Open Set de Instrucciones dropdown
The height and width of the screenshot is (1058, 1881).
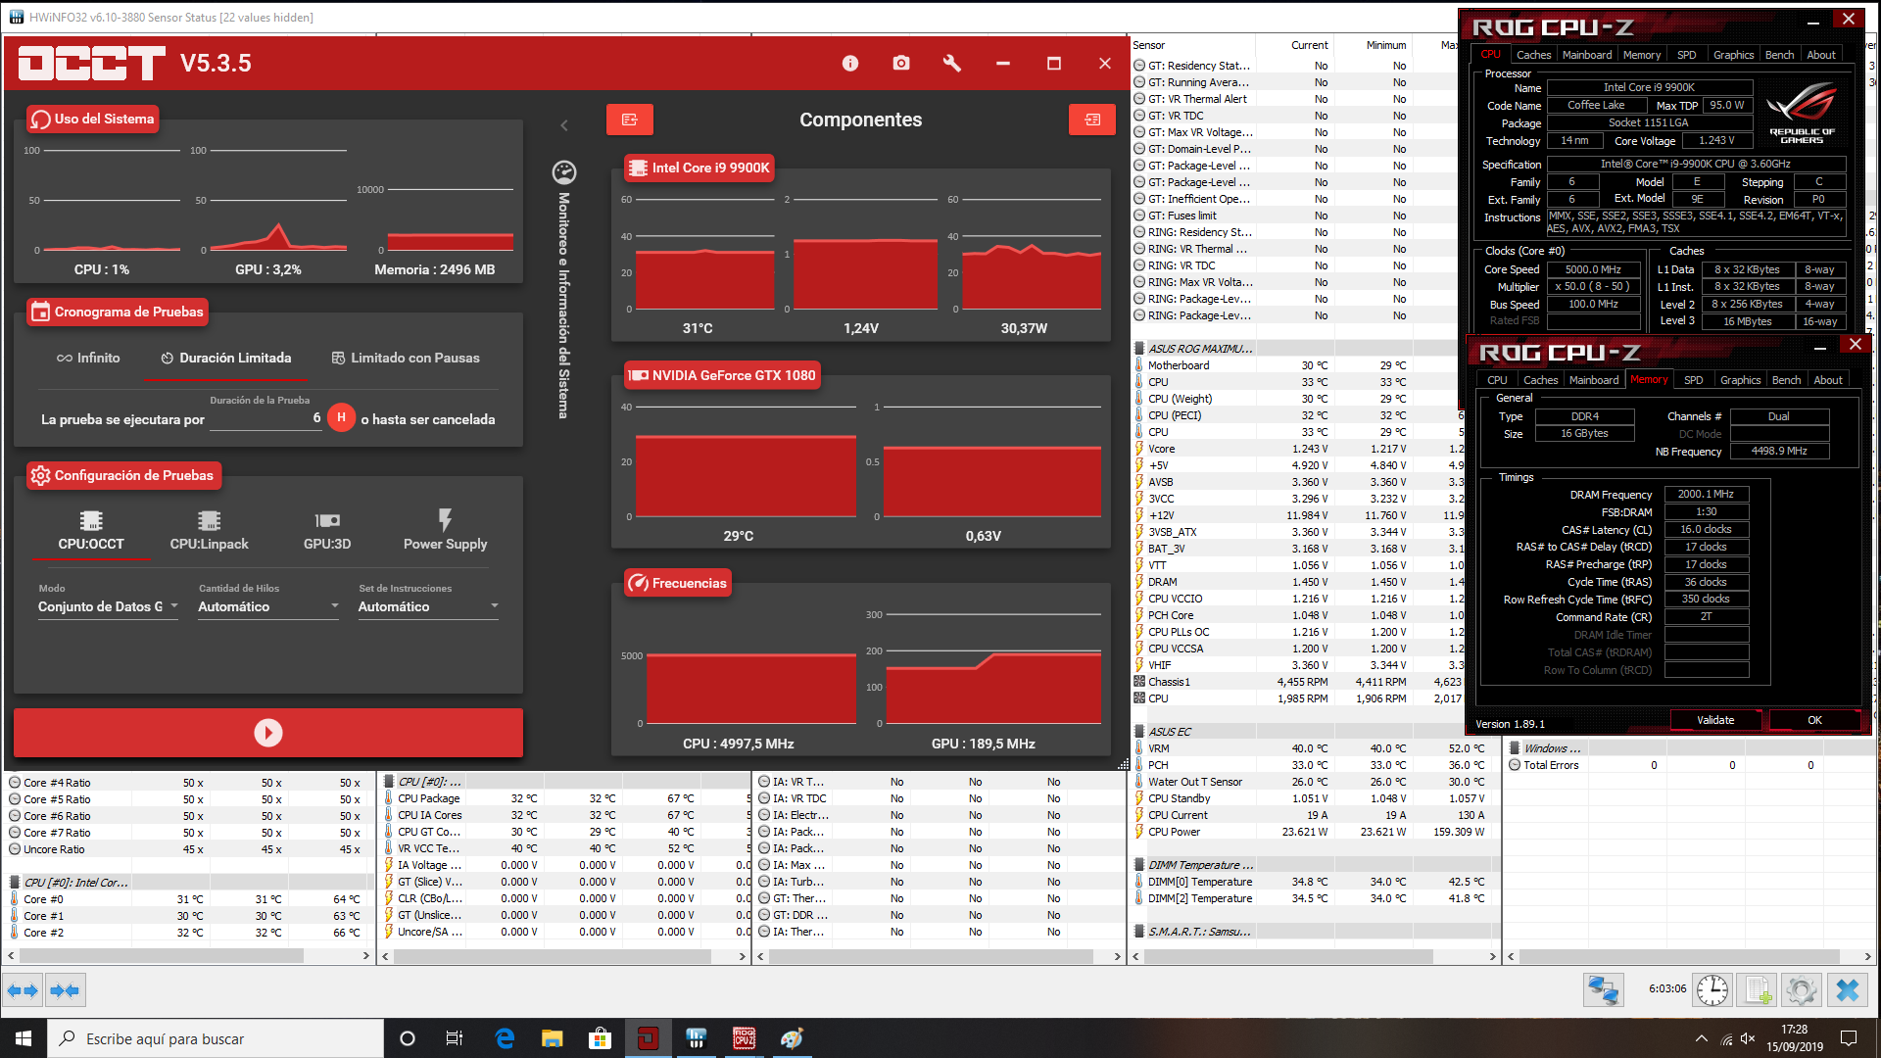click(428, 606)
